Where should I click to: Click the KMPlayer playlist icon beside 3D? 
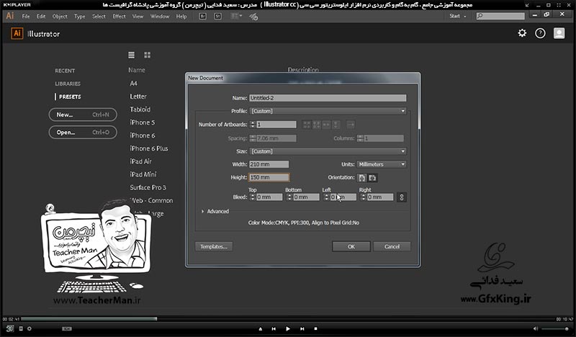[x=21, y=328]
